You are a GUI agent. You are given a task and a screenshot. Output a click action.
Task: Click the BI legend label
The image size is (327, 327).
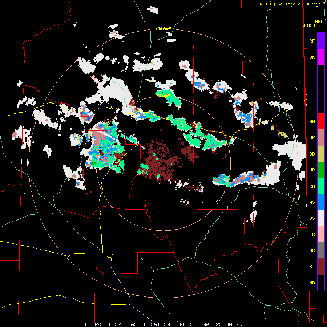[x=312, y=267]
